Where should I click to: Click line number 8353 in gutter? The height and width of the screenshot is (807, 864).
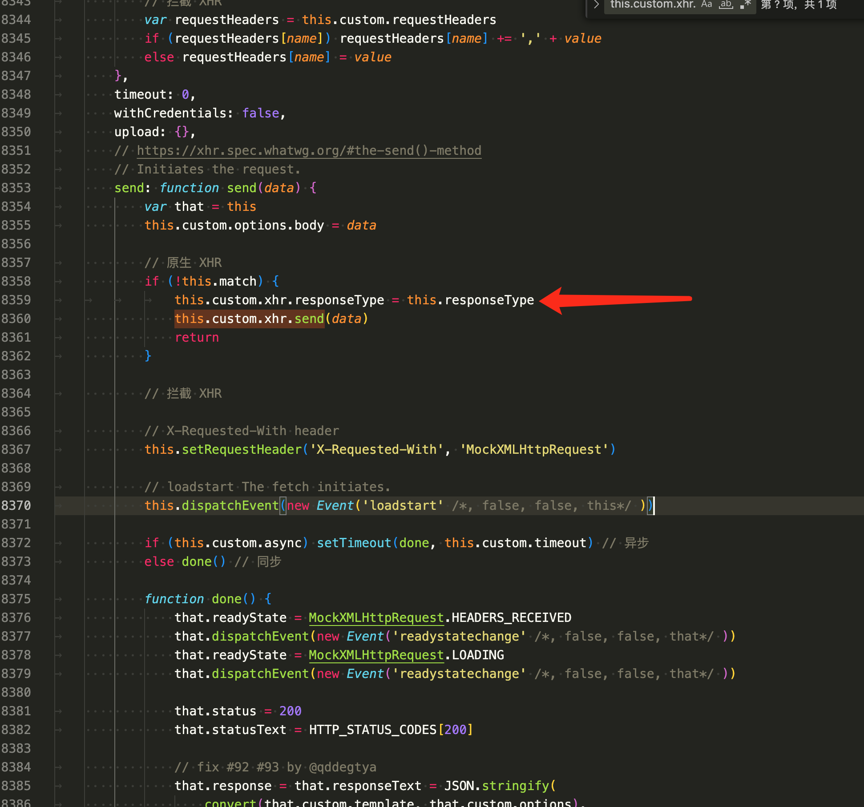[16, 188]
